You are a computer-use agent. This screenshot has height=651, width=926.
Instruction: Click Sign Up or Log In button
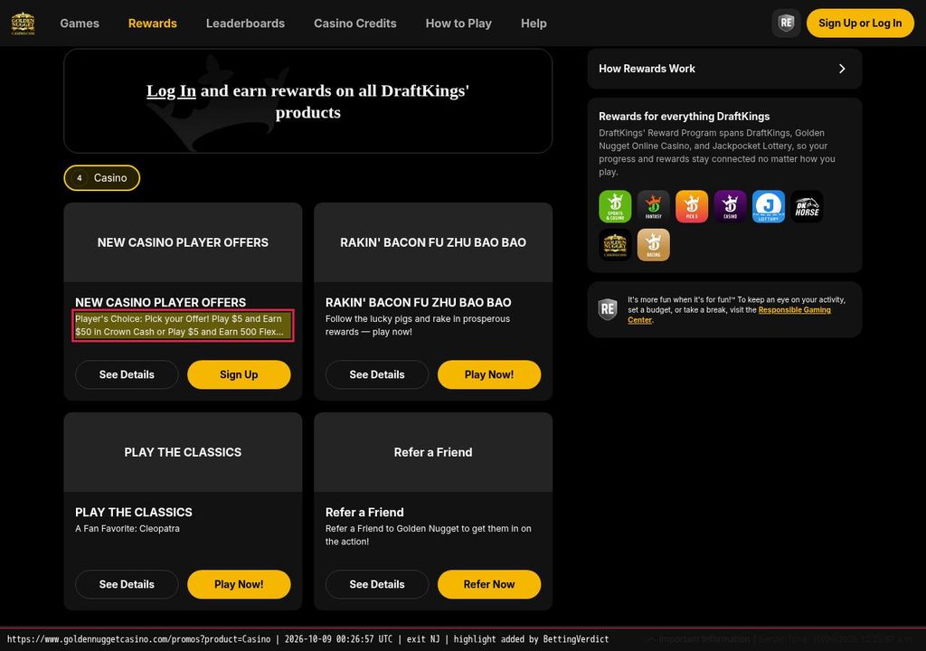(860, 23)
